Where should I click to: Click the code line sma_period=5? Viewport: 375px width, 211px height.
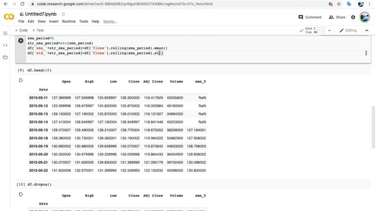[x=40, y=38]
